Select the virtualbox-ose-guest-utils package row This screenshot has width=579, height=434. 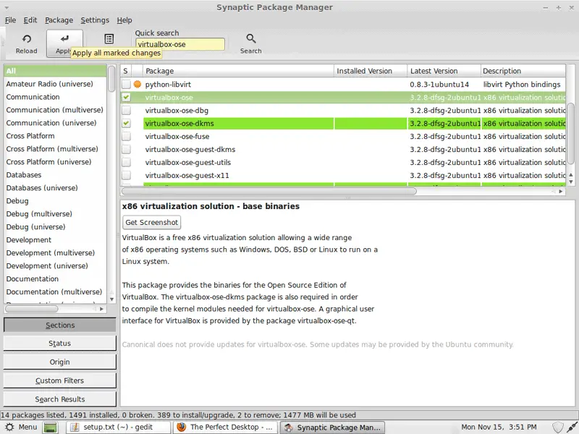343,162
